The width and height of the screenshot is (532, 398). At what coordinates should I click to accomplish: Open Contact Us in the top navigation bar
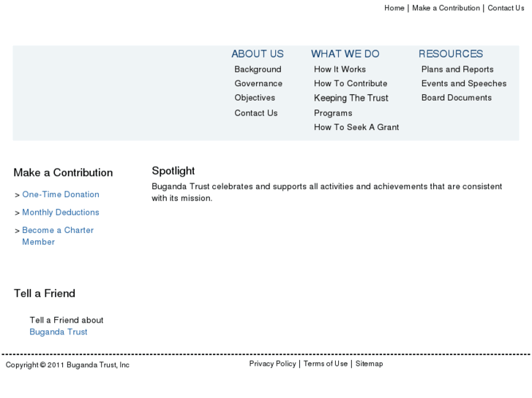[x=506, y=8]
